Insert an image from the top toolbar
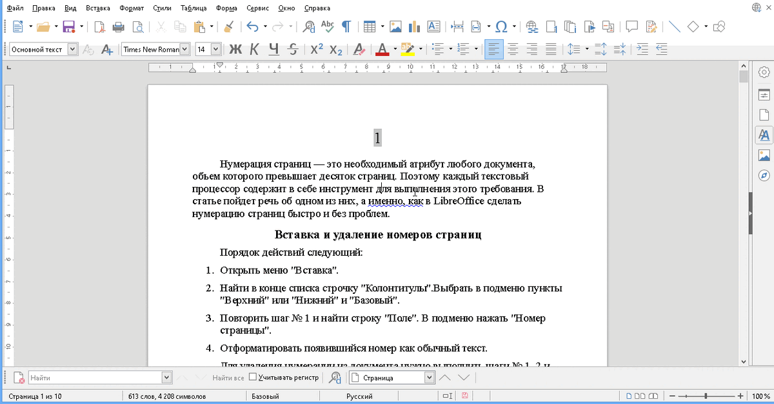Image resolution: width=774 pixels, height=404 pixels. [396, 26]
